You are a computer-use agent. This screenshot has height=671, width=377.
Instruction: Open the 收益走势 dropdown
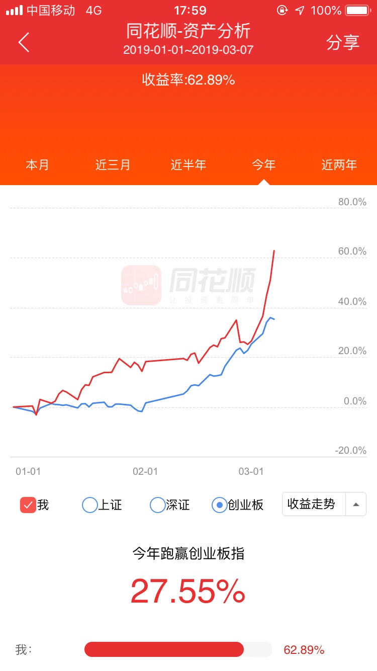click(x=324, y=504)
